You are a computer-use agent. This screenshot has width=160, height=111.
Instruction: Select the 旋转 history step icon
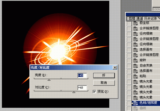pos(135,61)
